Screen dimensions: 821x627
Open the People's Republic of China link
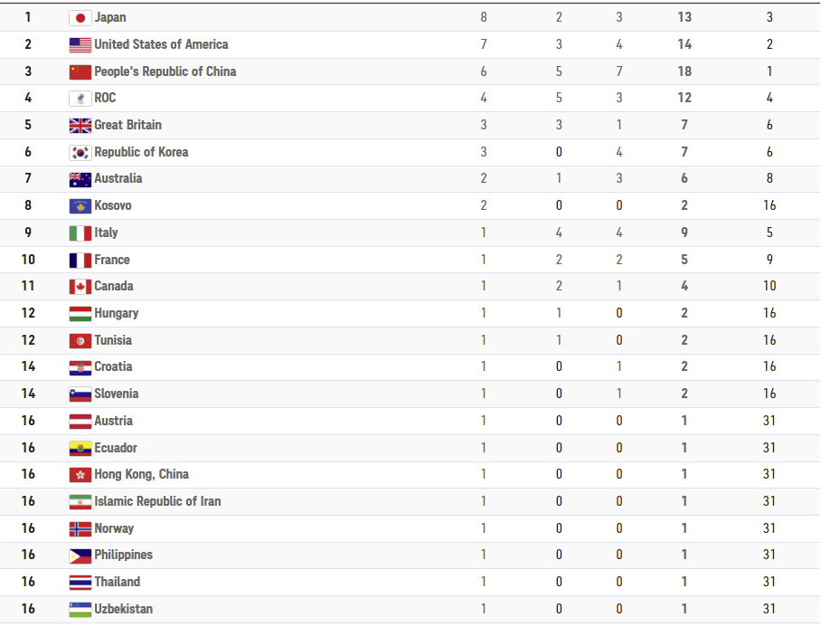(x=165, y=71)
